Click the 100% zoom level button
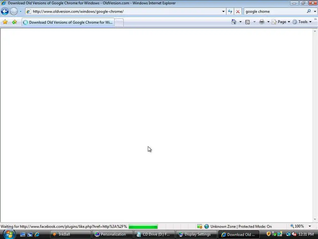This screenshot has width=318, height=239. click(297, 226)
